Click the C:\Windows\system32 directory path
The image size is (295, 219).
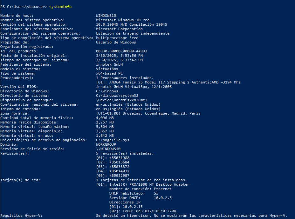117,96
